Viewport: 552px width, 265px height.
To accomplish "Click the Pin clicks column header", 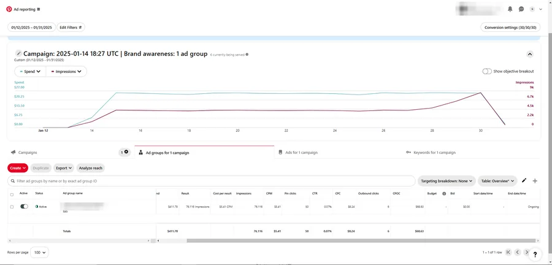I will [291, 193].
